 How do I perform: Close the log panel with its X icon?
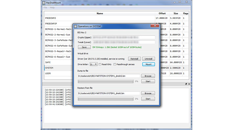point(189,84)
